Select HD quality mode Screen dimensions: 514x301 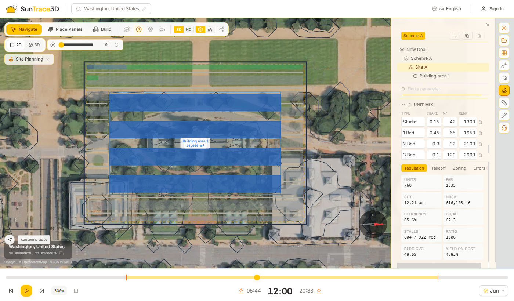coord(188,29)
